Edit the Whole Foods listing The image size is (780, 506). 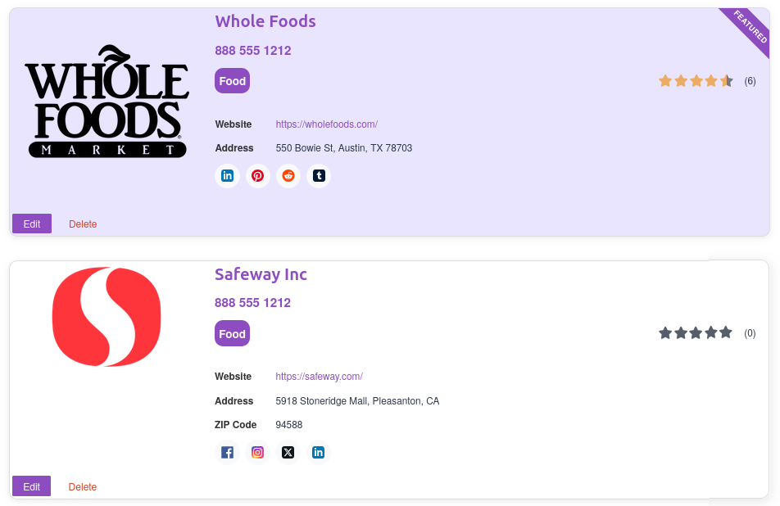click(32, 224)
